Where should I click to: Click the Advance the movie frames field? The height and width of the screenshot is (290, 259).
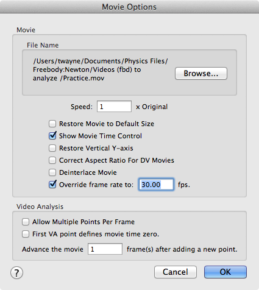pos(105,249)
